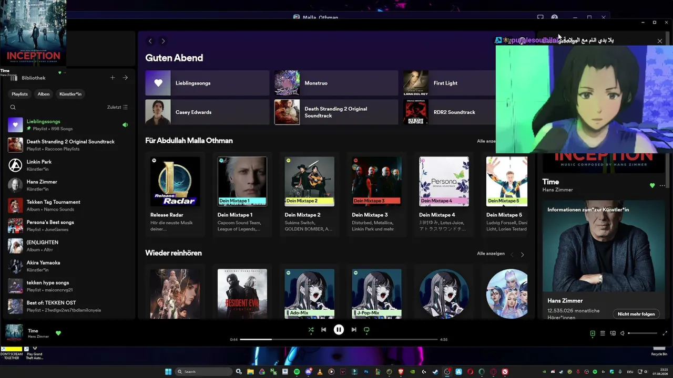The image size is (673, 378).
Task: Seek within the song progress bar
Action: click(339, 340)
